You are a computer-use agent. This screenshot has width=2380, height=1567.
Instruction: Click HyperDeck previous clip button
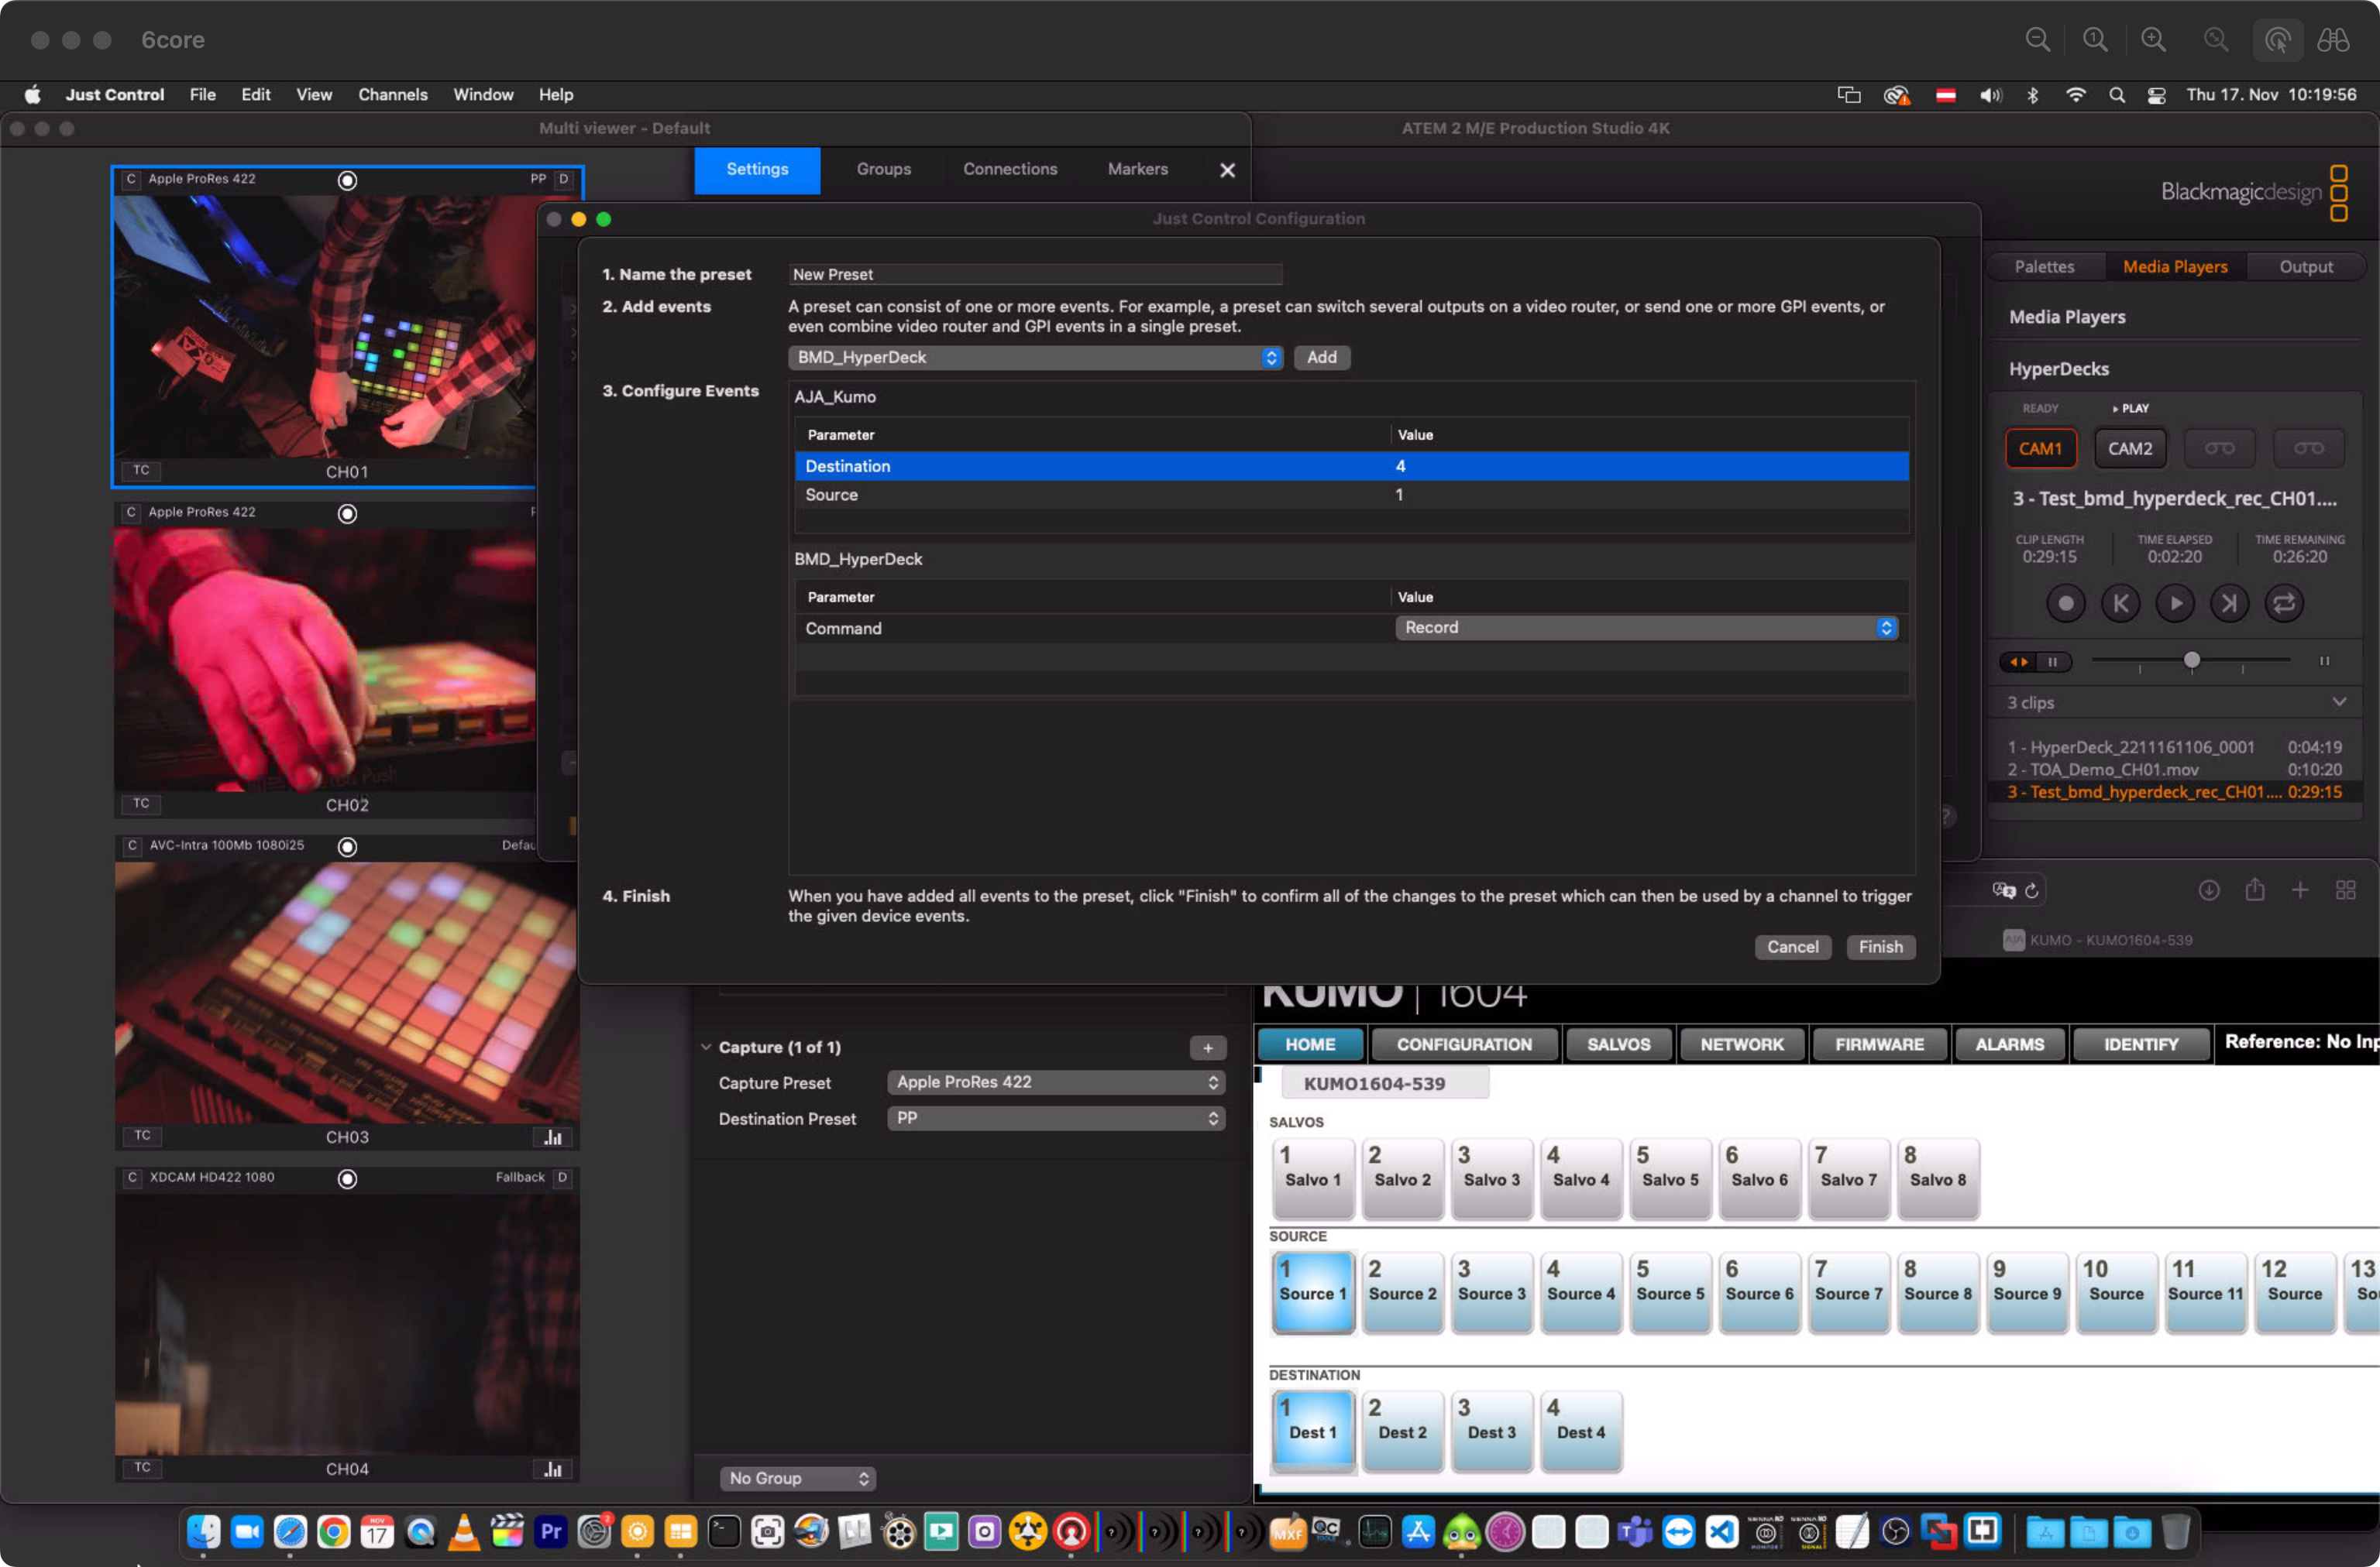tap(2120, 604)
